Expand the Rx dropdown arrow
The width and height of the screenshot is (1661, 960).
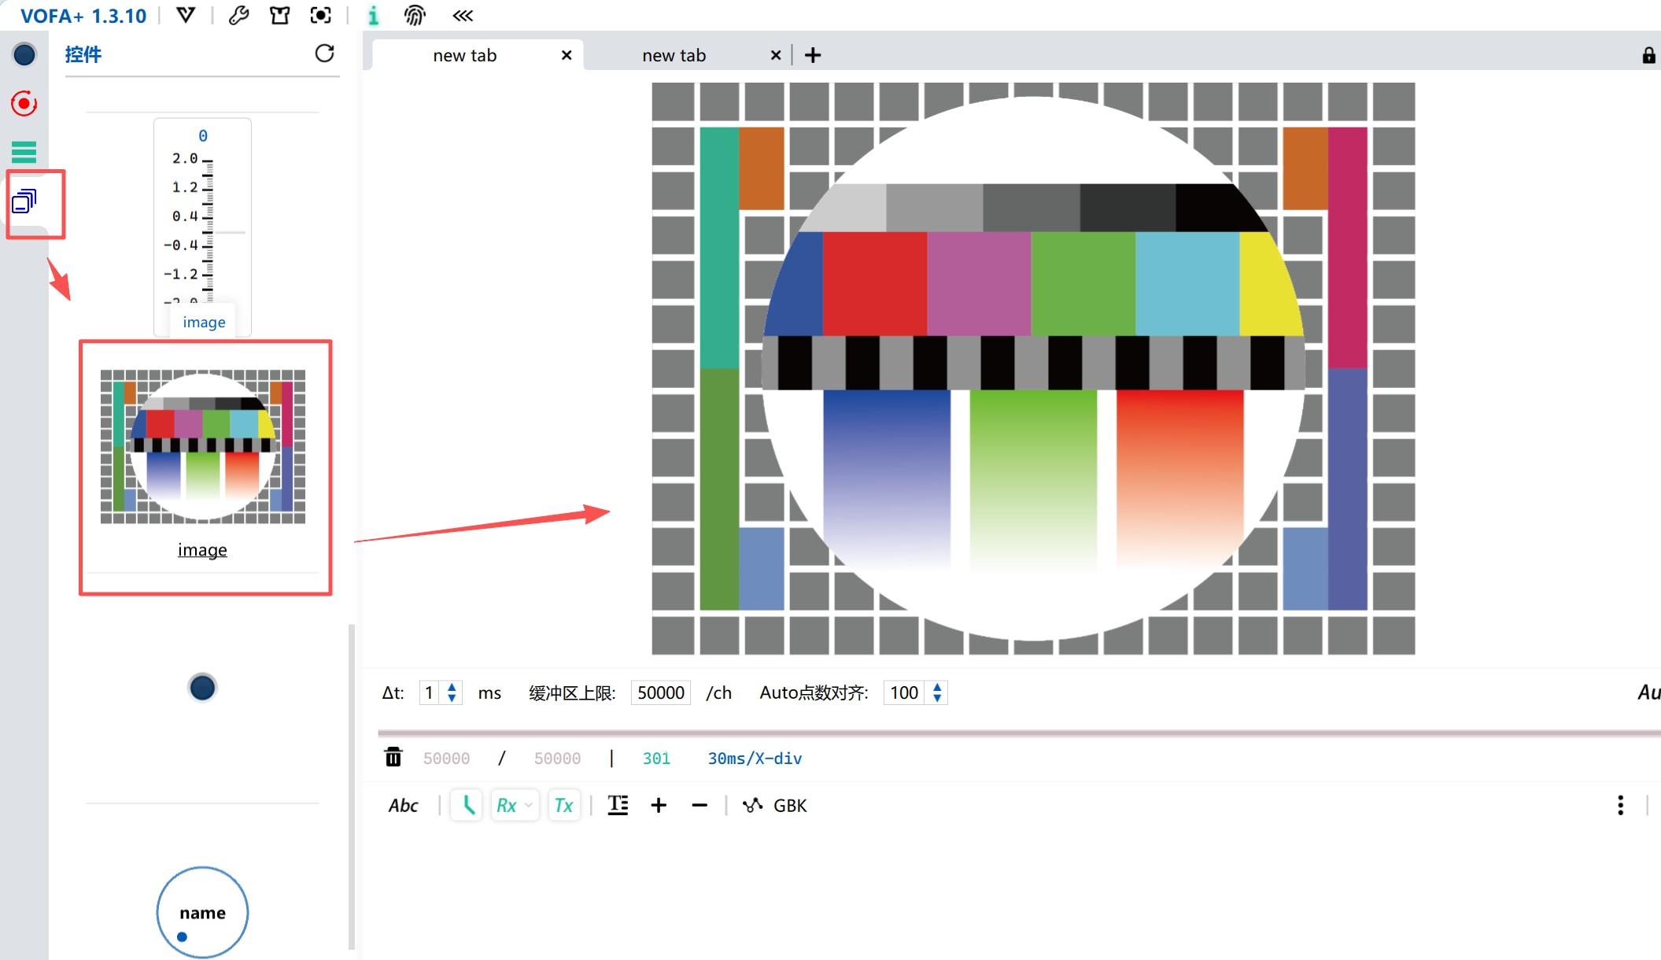click(x=529, y=805)
